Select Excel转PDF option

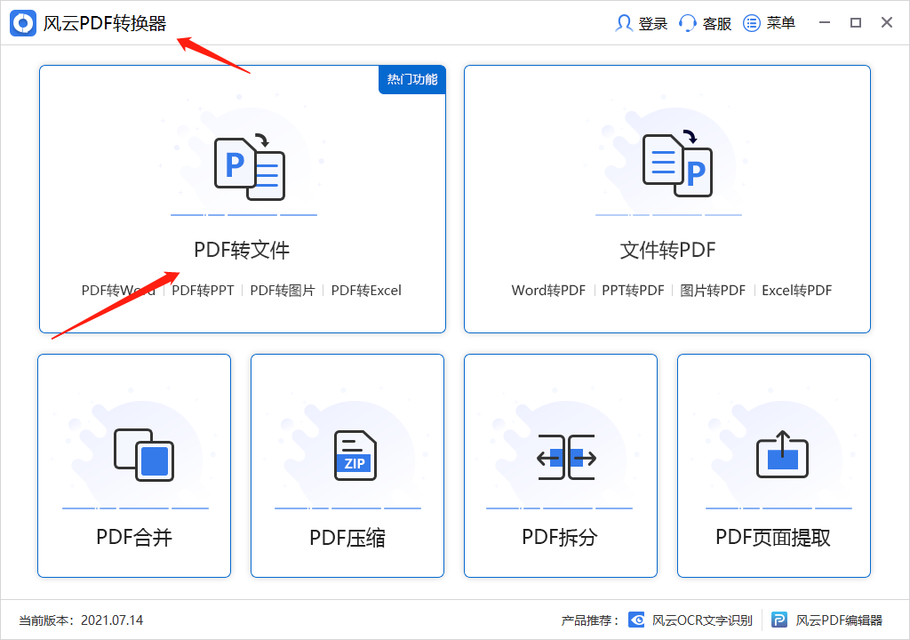point(797,291)
